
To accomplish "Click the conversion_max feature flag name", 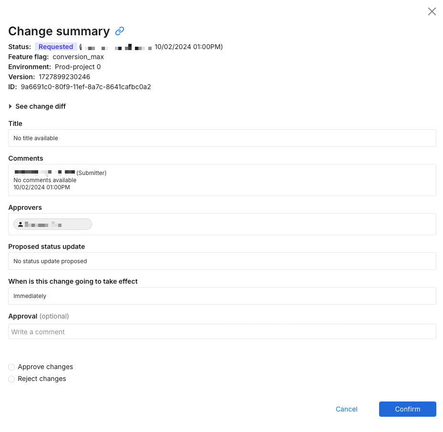I will [78, 57].
